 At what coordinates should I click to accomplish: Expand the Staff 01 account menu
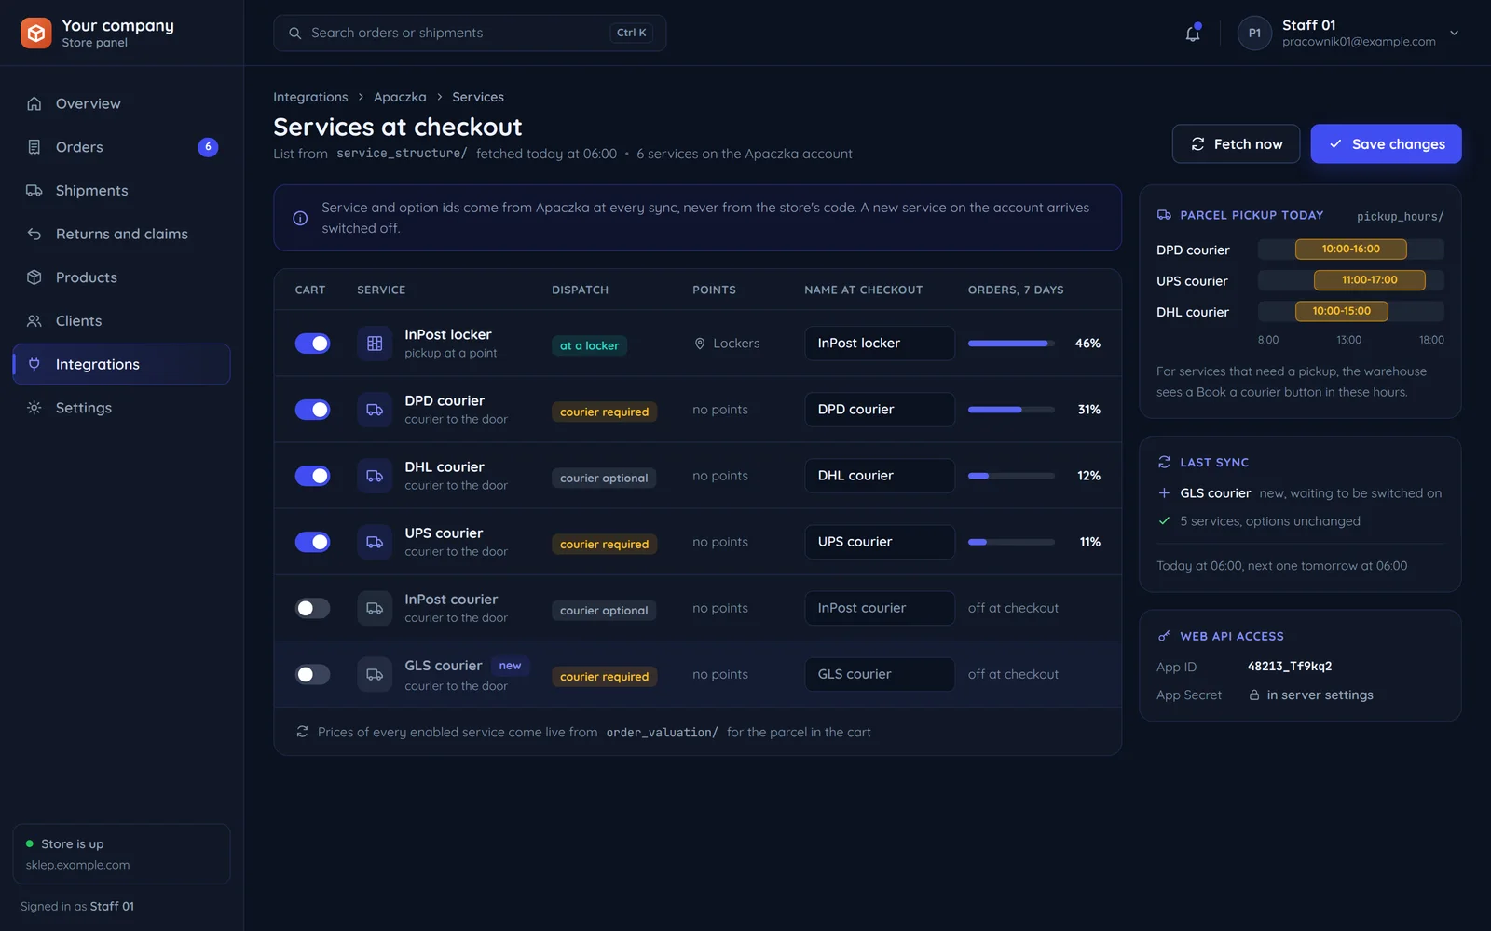1348,34
